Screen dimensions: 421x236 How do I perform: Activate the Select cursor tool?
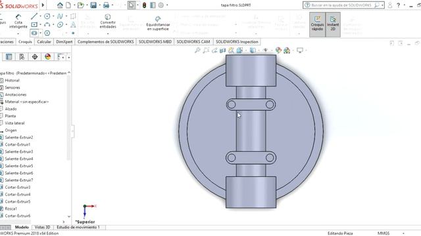pos(132,5)
